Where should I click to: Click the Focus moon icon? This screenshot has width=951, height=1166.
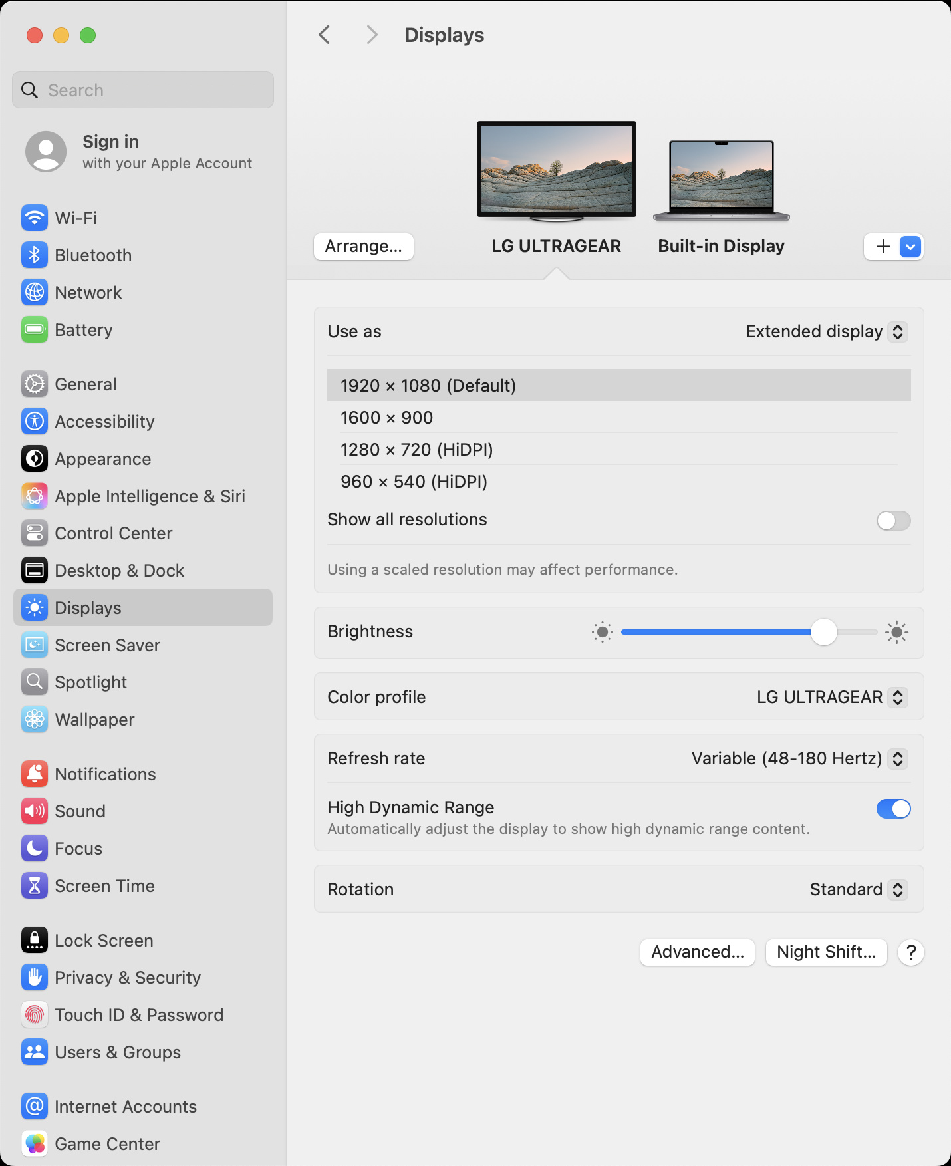tap(35, 848)
